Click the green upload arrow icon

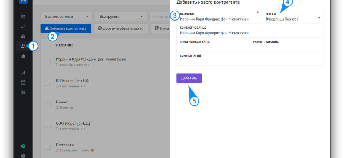pyautogui.click(x=23, y=146)
